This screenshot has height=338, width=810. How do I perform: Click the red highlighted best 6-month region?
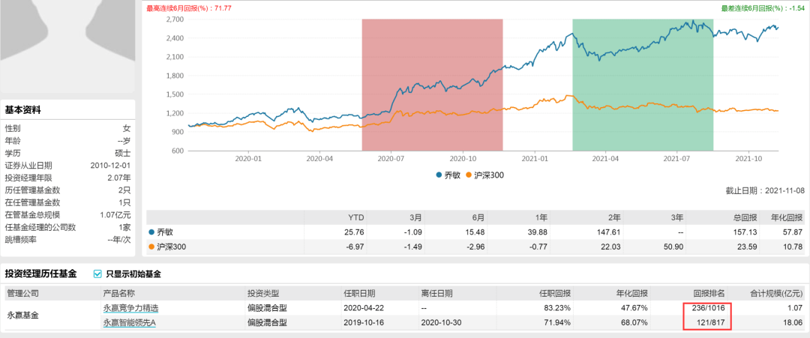click(433, 85)
